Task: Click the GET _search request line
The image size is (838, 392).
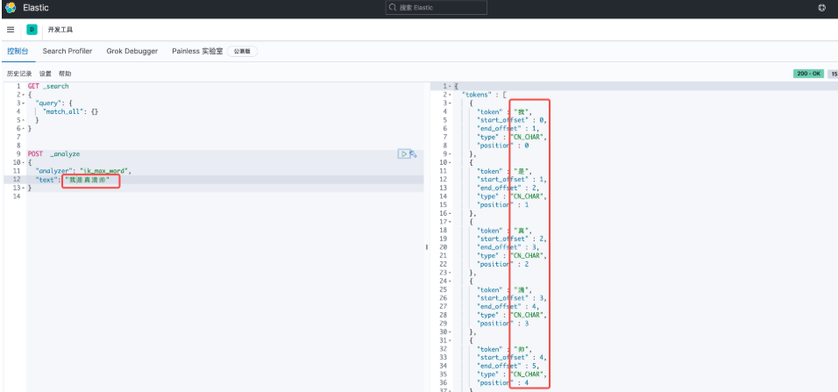Action: [x=48, y=86]
